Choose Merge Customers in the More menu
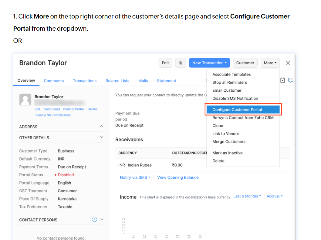321x240 pixels. point(229,141)
